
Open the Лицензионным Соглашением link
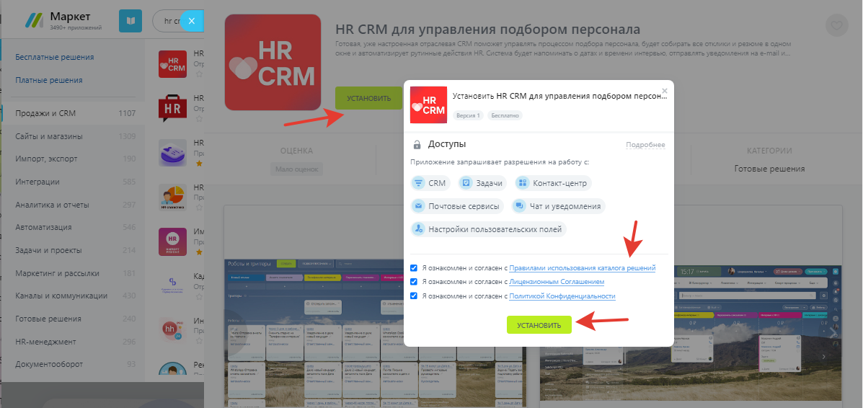[557, 282]
